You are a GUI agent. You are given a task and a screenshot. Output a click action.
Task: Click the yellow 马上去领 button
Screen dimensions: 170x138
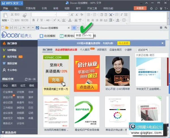pos(124,43)
